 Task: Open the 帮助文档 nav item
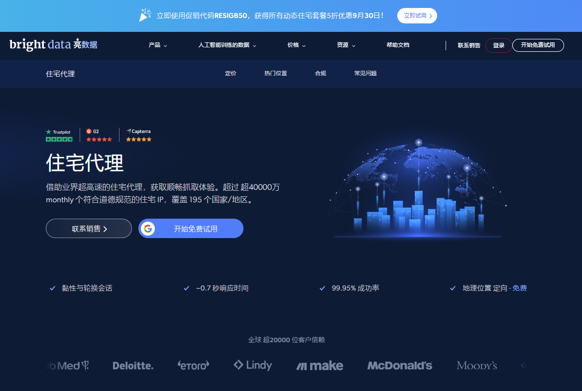pos(397,45)
